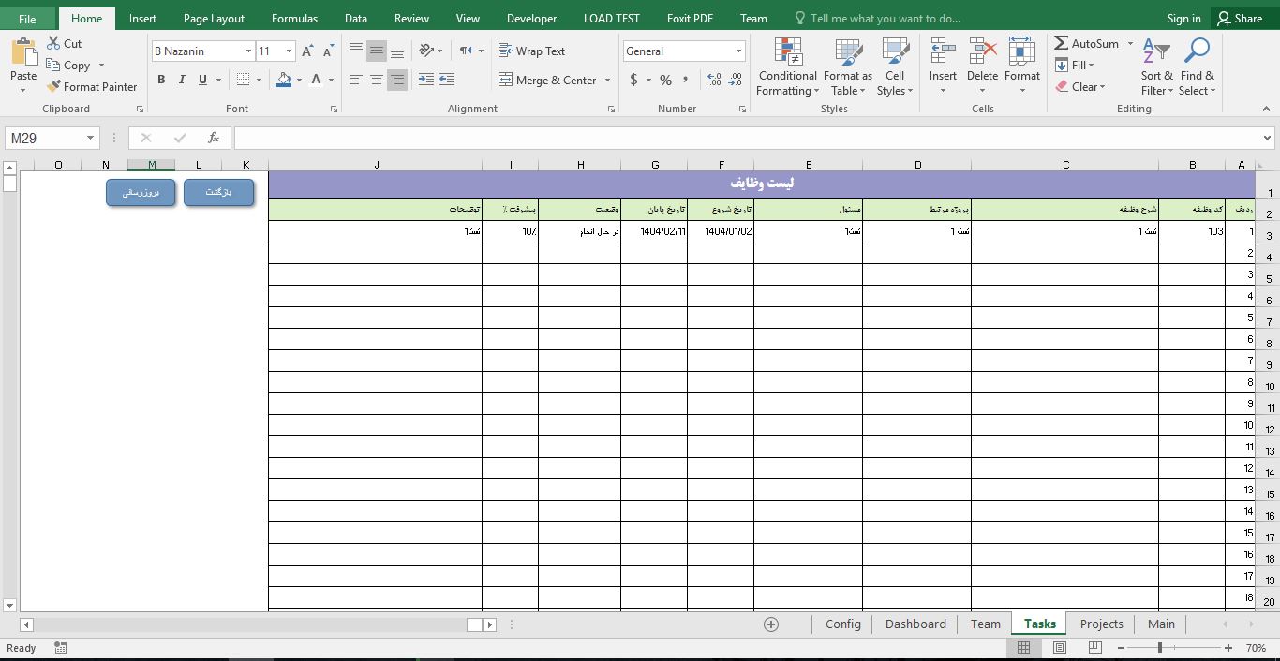Image resolution: width=1280 pixels, height=661 pixels.
Task: Open Find & Select
Action: pos(1197,67)
